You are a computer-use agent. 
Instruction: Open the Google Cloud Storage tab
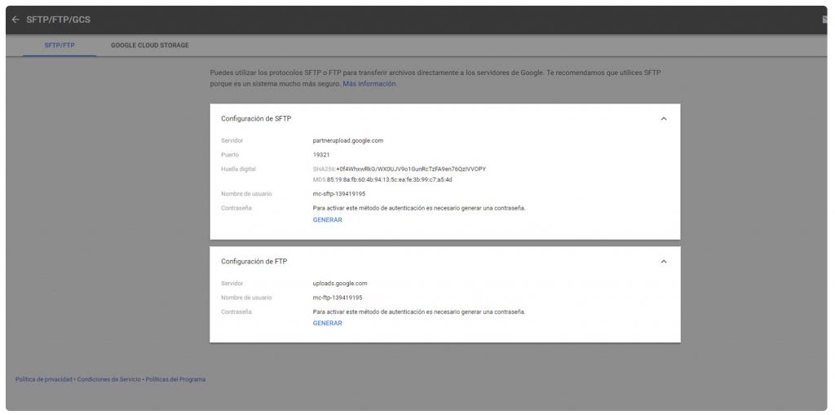150,46
